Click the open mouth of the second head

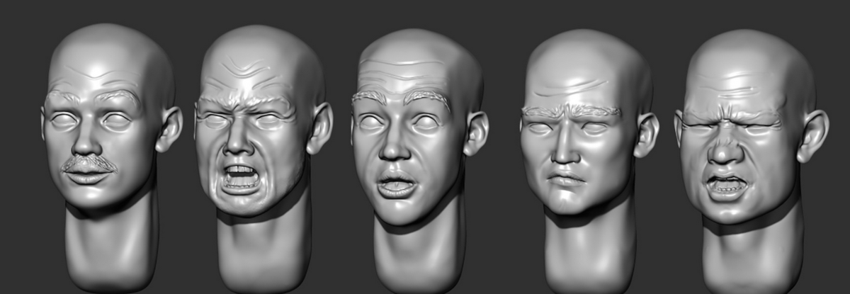coord(241,177)
